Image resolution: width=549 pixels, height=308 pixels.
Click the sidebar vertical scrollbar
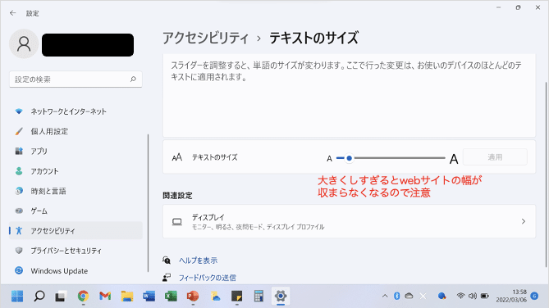pos(148,203)
